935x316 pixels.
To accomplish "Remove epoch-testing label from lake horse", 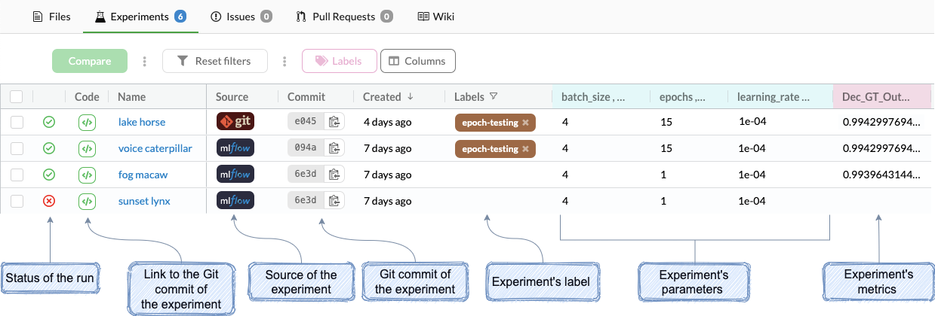I will pyautogui.click(x=525, y=123).
